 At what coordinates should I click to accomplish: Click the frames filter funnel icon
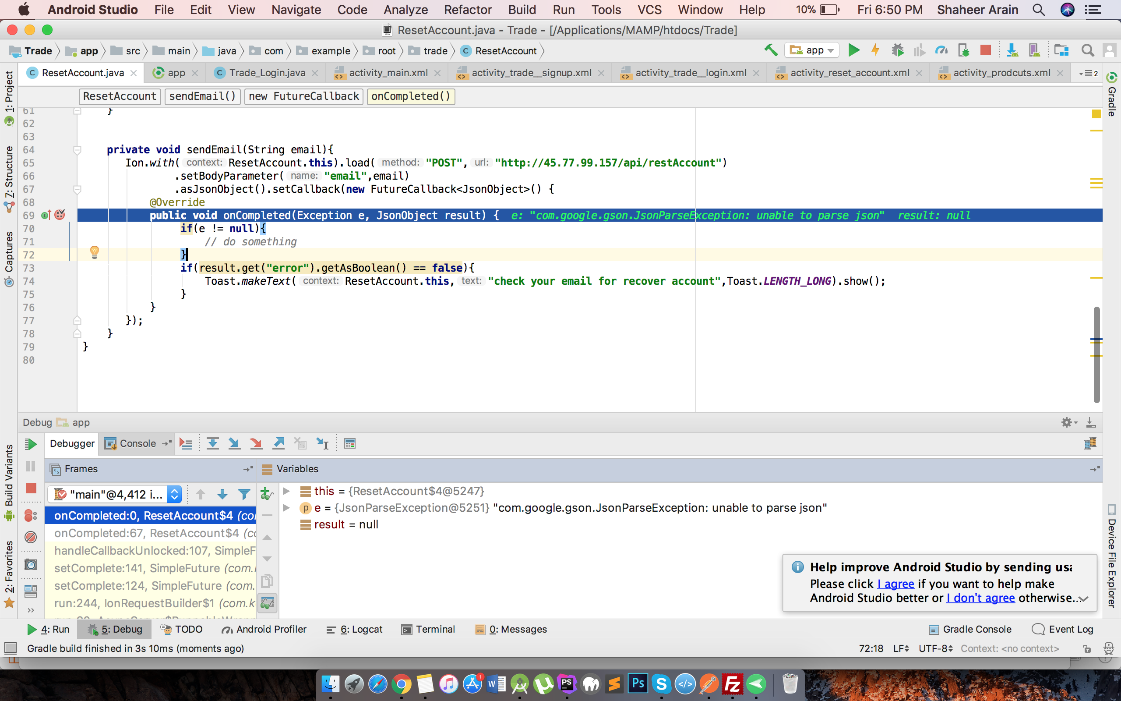pos(244,495)
